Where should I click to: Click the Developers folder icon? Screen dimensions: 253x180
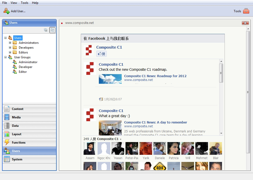pos(15,48)
